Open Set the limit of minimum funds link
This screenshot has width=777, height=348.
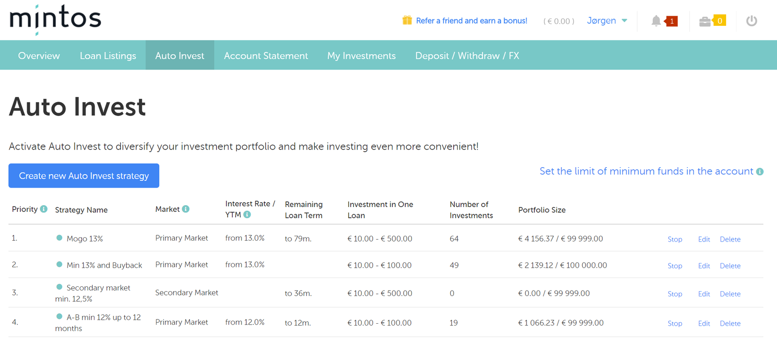pos(646,171)
